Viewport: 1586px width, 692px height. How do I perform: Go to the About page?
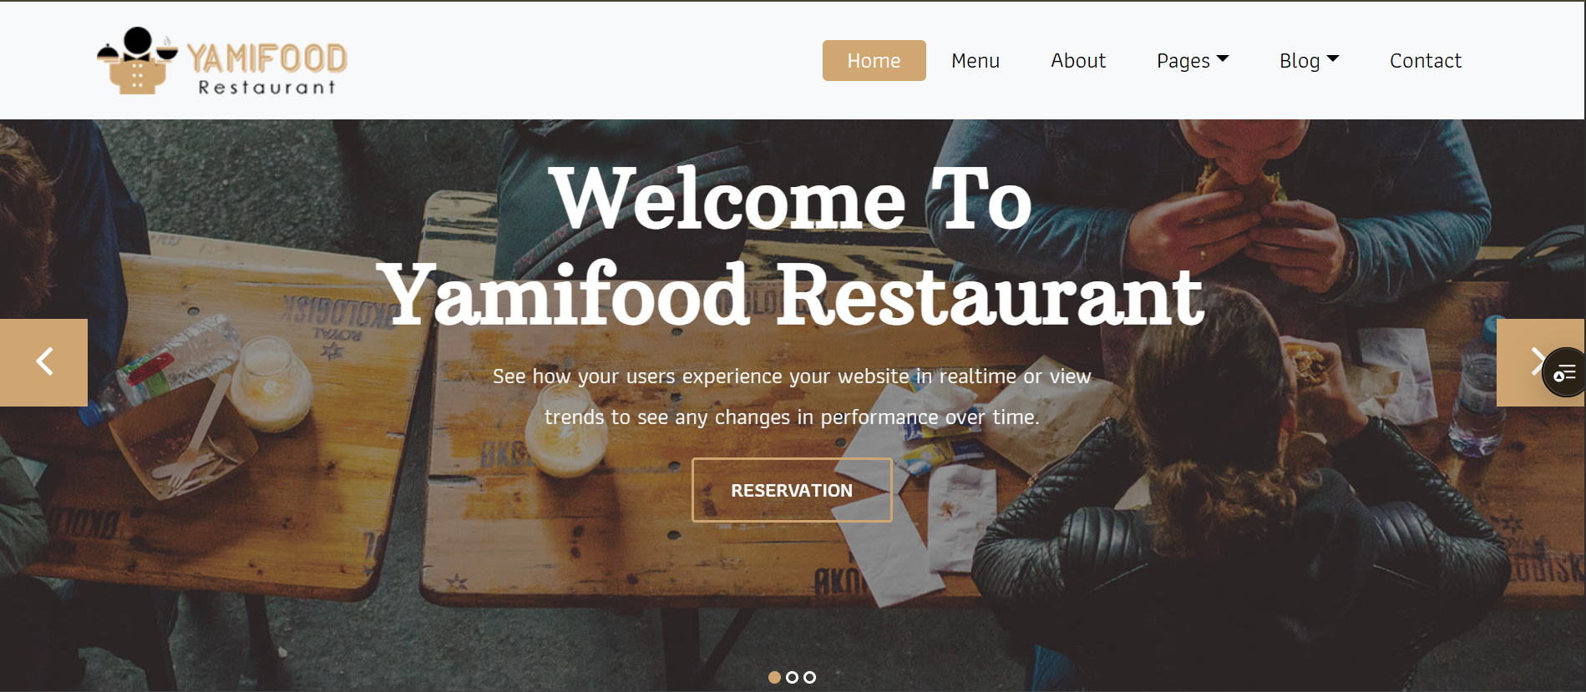coord(1077,61)
